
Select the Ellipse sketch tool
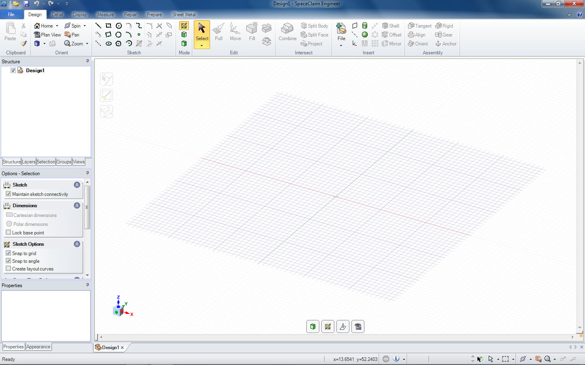(108, 43)
